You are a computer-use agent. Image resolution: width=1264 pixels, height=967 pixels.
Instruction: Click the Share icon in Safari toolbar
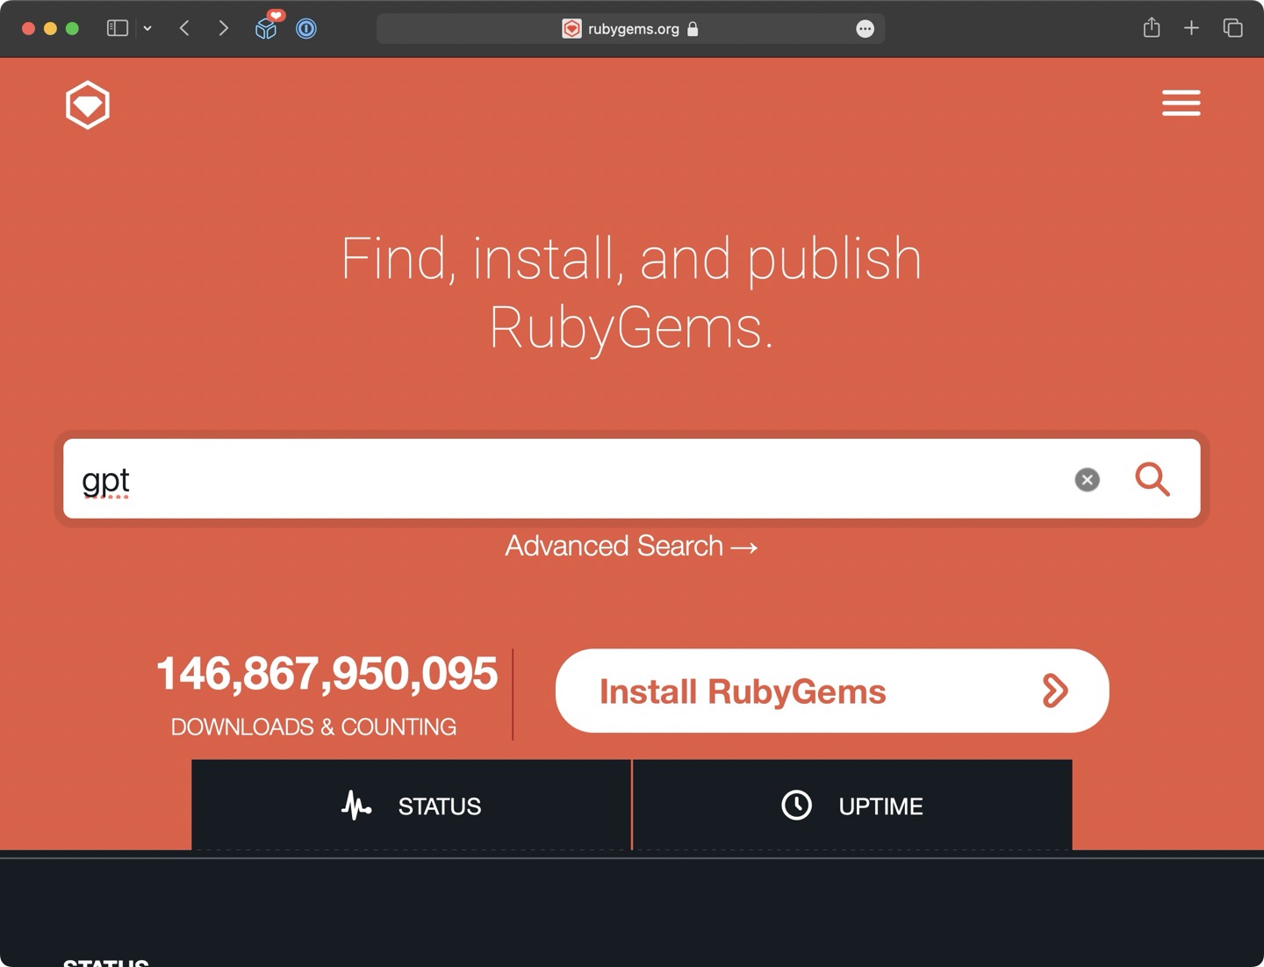(x=1152, y=28)
